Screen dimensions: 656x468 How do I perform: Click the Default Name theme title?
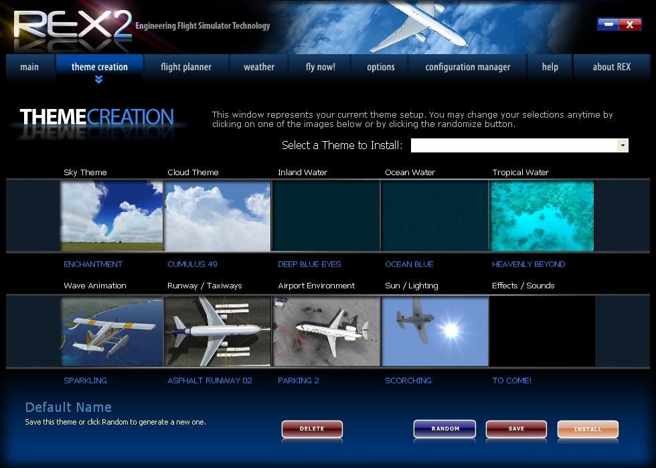coord(68,407)
